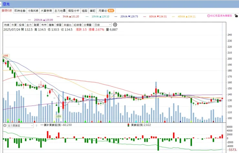This screenshot has width=239, height=153.
Task: Click the 200MA legend entry
Action: tap(41, 20)
